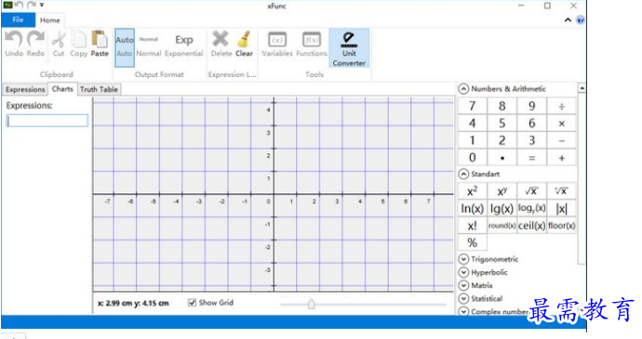
Task: Click keypad digit 1
Action: (x=472, y=140)
